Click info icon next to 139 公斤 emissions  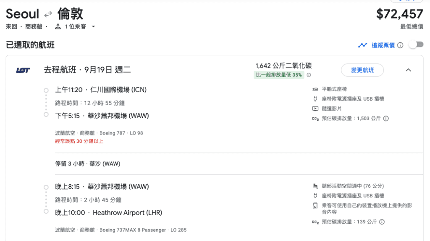point(382,222)
